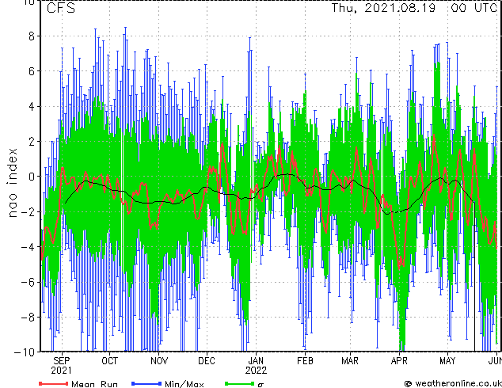Click the red Mean Run legend line
502x388 pixels.
pyautogui.click(x=54, y=383)
